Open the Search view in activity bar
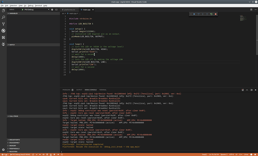Screen dimensions: 258x156 3,17
